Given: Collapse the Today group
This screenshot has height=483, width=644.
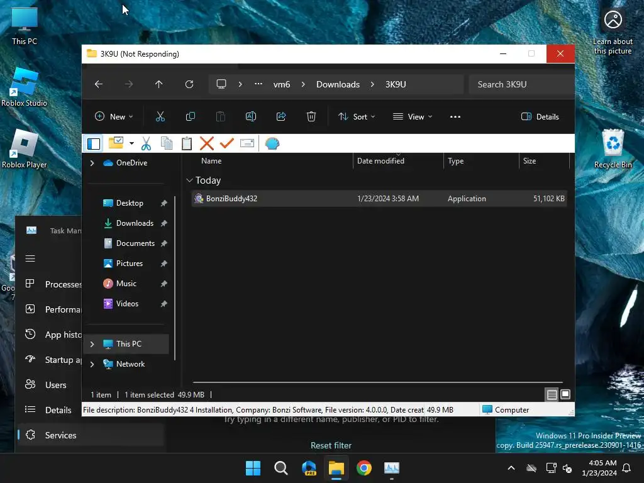Looking at the screenshot, I should 189,180.
